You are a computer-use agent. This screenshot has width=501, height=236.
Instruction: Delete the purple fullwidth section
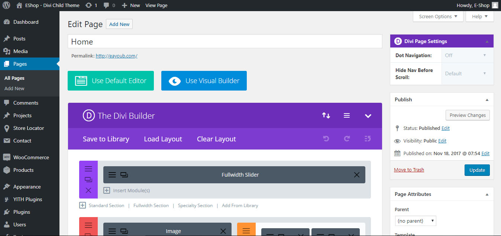[88, 190]
